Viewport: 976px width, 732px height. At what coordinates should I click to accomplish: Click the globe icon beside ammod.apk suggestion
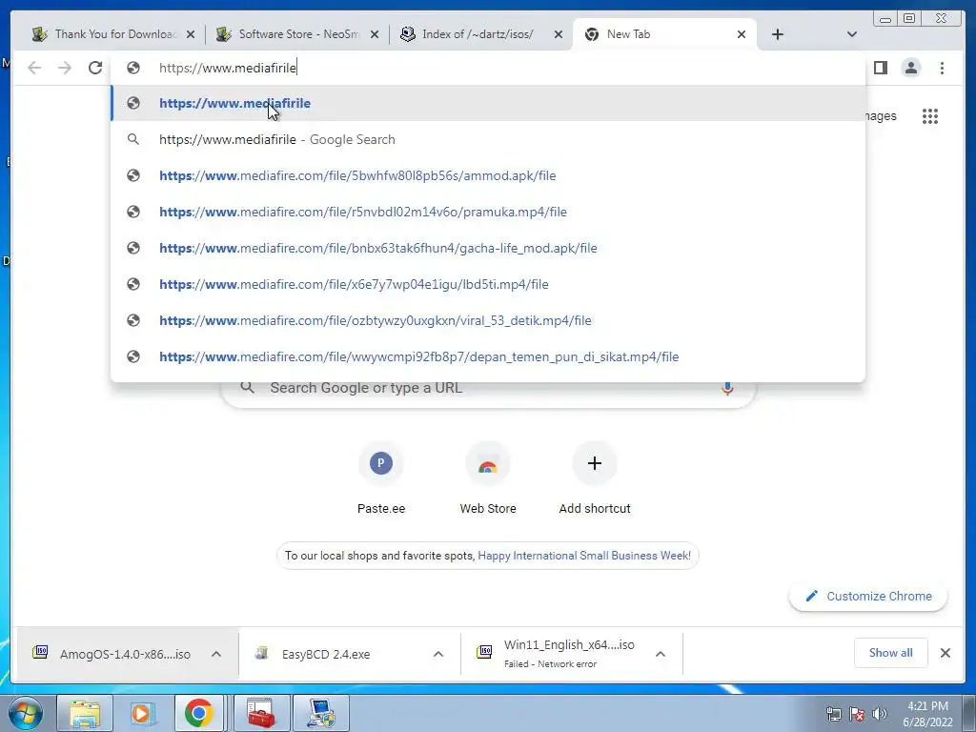point(133,175)
